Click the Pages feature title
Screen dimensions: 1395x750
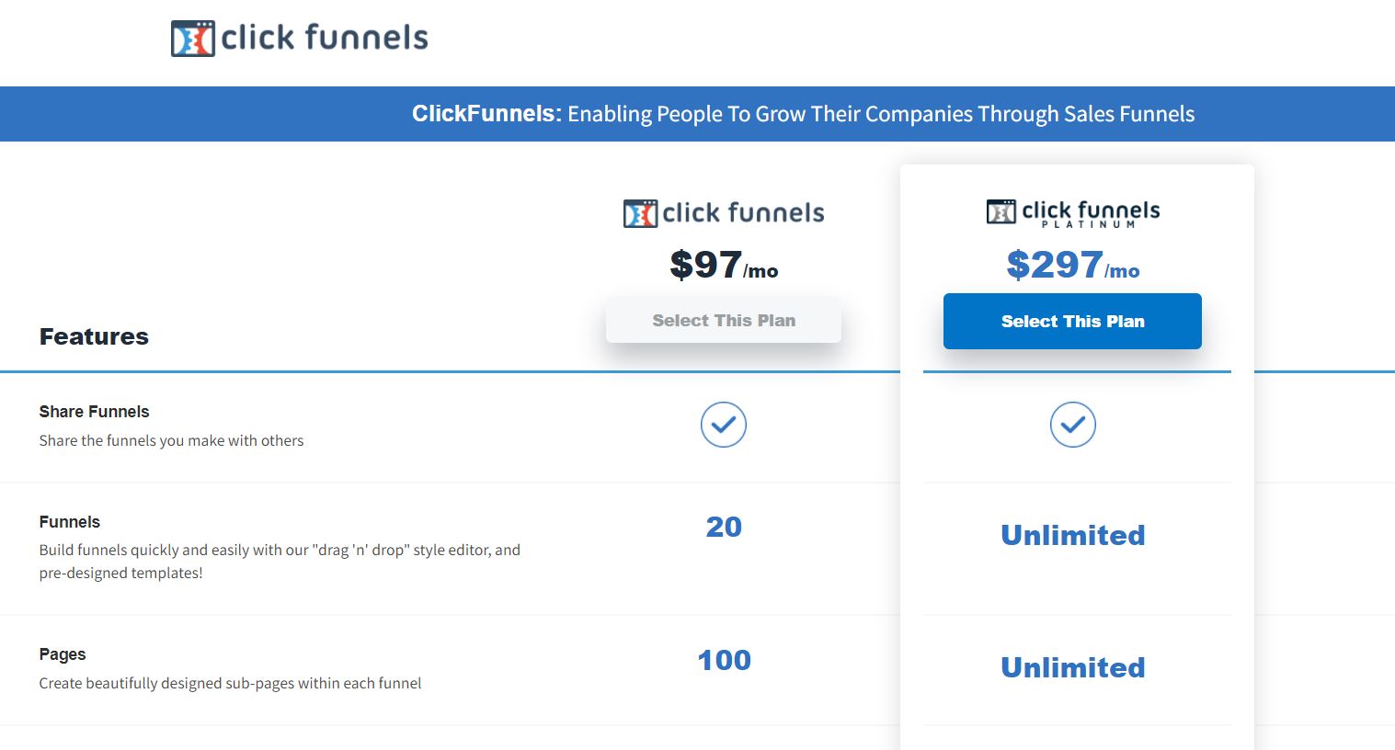point(63,654)
